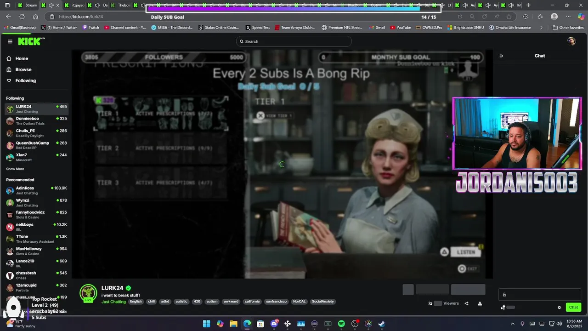Open File Explorer from the taskbar
This screenshot has height=331, width=588.
[x=233, y=324]
